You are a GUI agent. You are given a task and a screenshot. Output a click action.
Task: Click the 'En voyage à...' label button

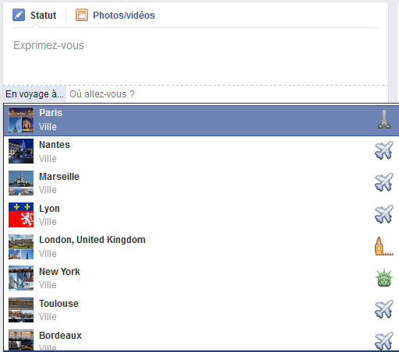pos(34,94)
